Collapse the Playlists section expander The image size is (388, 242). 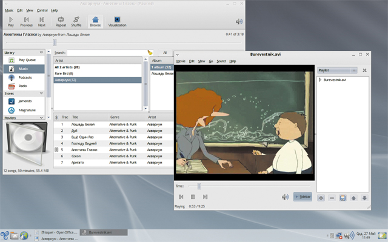(41, 118)
